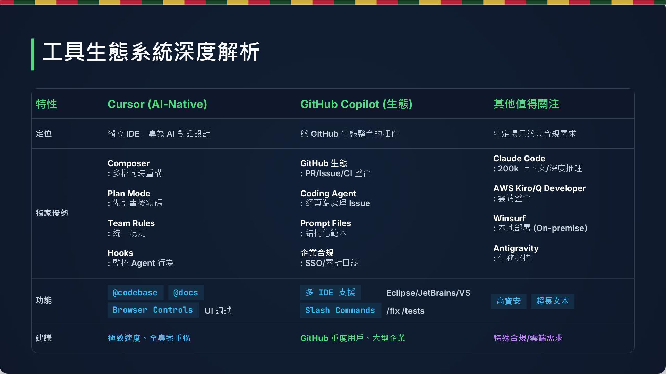Click the Cursor (AI-Native) column header

click(x=157, y=104)
